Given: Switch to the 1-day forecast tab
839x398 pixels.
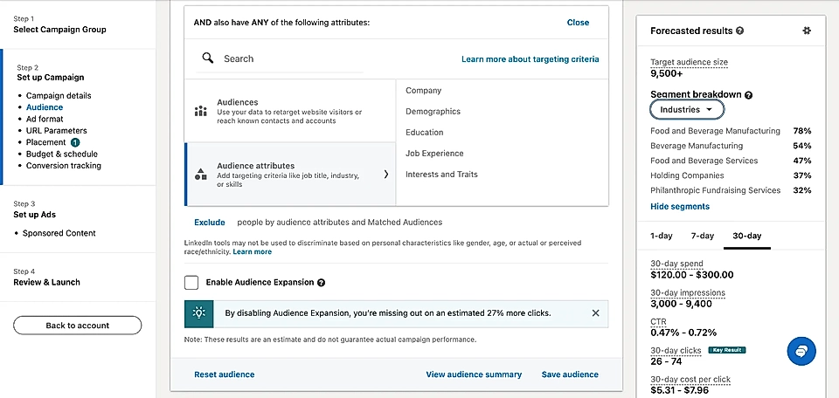Looking at the screenshot, I should point(662,236).
